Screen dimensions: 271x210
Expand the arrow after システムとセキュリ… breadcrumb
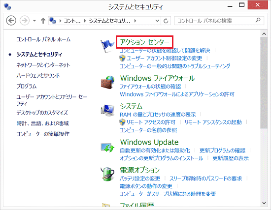click(135, 21)
